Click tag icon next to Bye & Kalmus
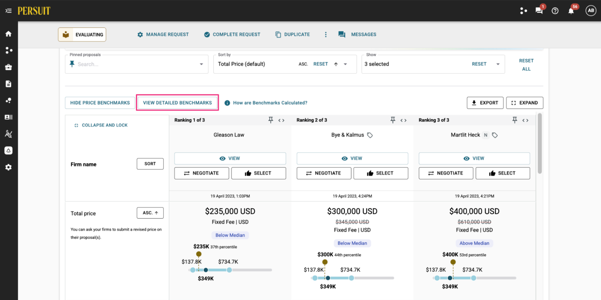 pos(370,135)
